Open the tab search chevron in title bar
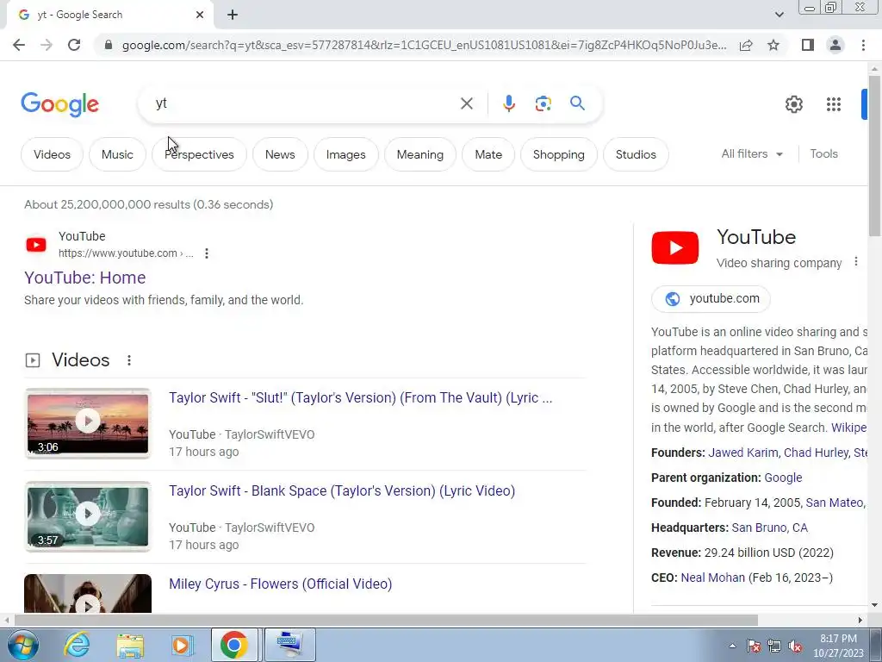The height and width of the screenshot is (662, 882). tap(779, 15)
